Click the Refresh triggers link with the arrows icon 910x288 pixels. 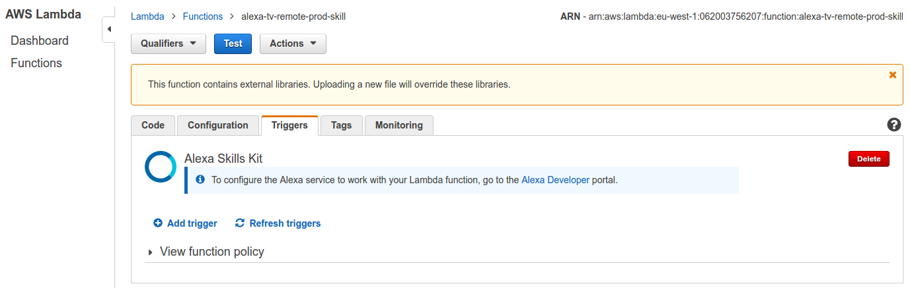pos(278,223)
